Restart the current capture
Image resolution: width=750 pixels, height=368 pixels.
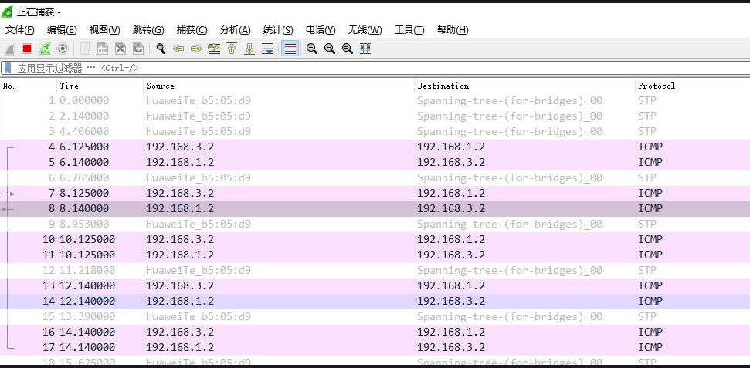[x=45, y=49]
